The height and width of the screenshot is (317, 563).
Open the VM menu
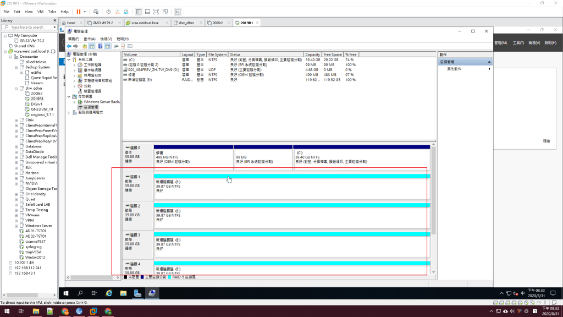40,12
